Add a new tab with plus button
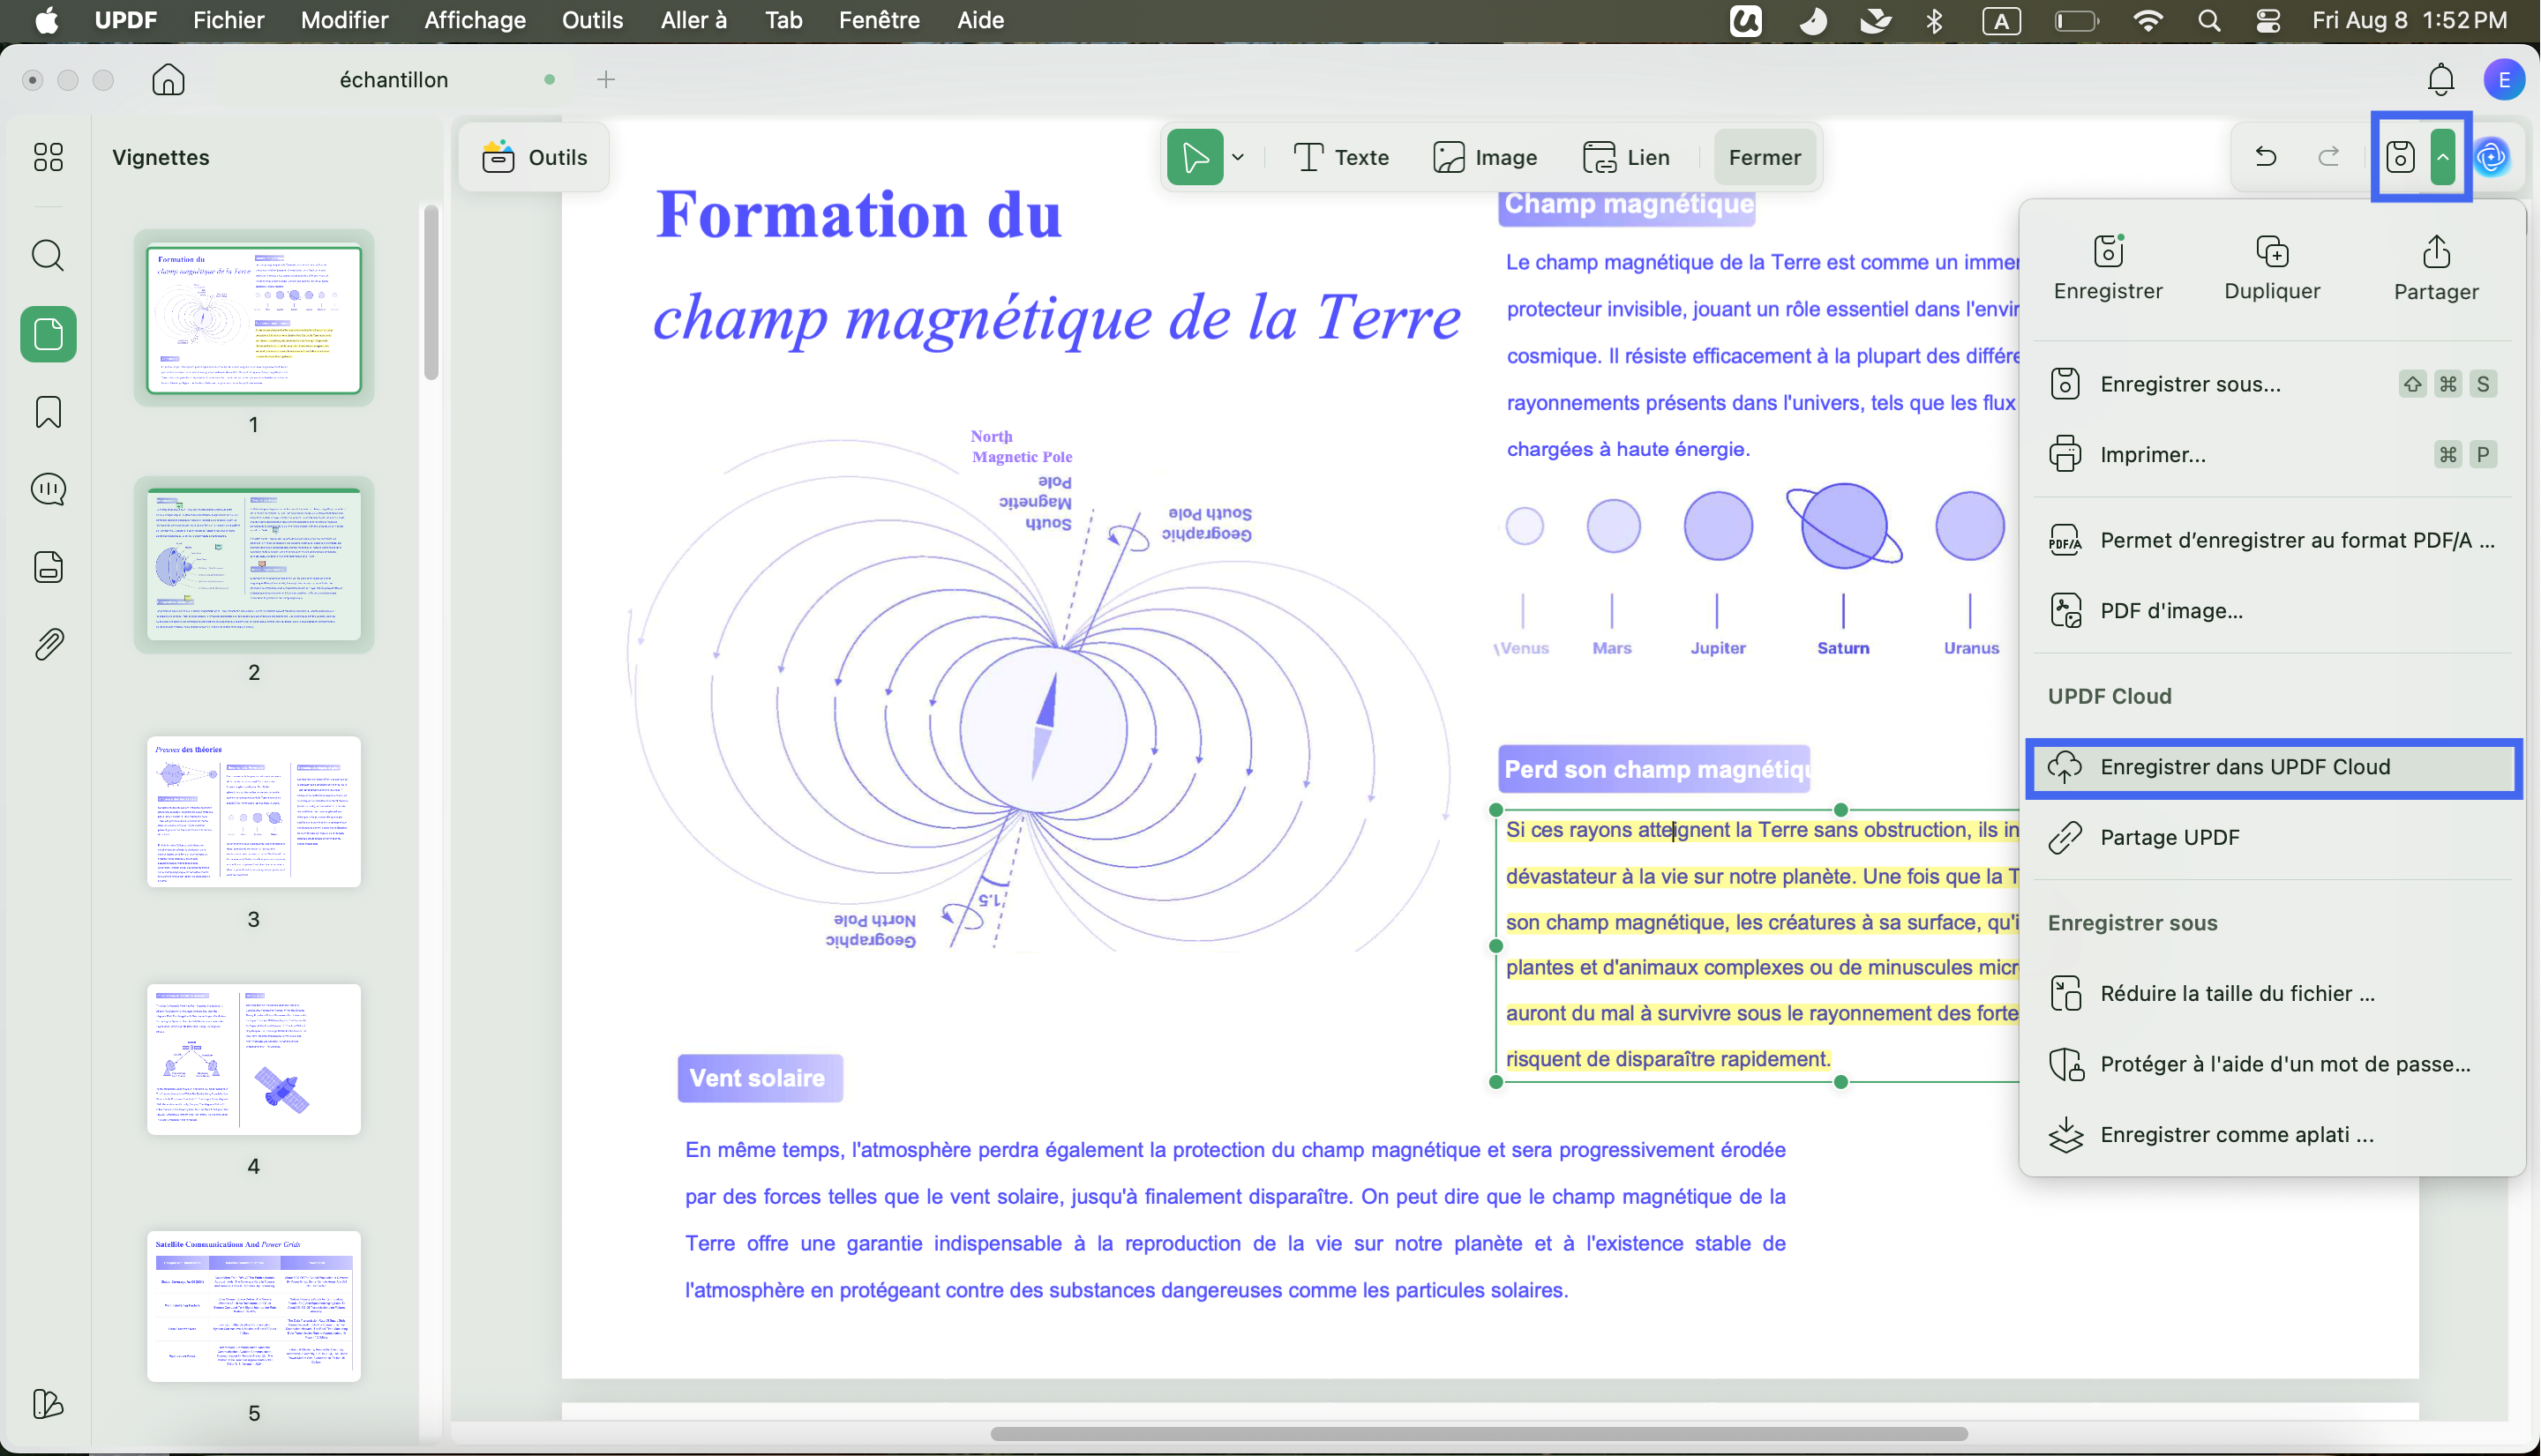 [x=605, y=79]
